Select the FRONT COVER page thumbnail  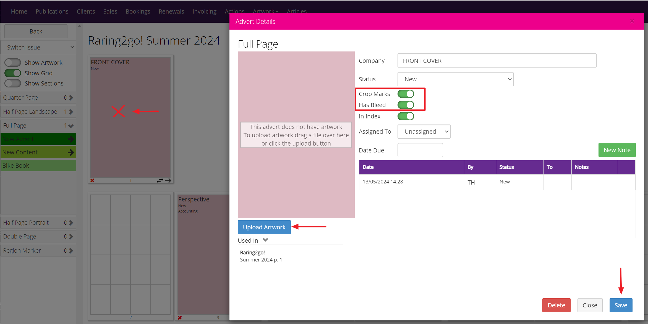coord(130,117)
